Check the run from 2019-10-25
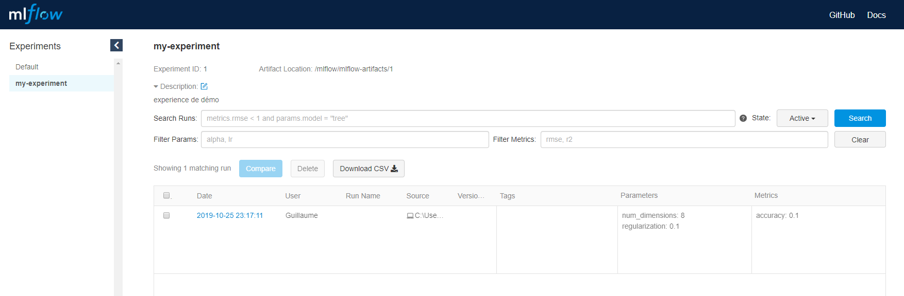This screenshot has height=296, width=904. coord(166,215)
